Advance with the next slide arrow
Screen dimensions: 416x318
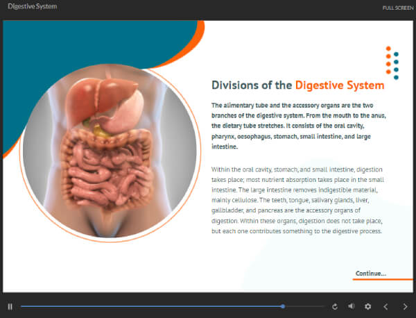point(405,306)
